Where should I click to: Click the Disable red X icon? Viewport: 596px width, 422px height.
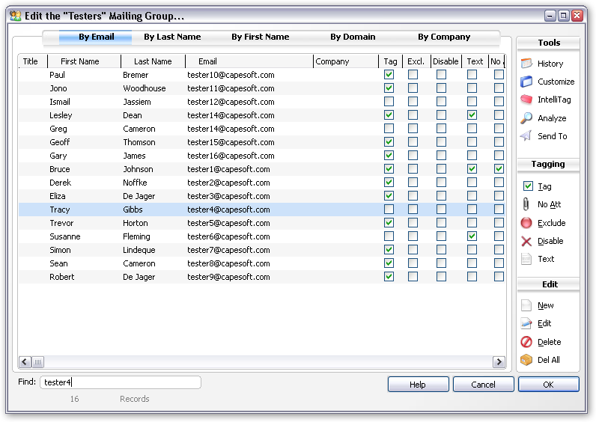pyautogui.click(x=527, y=241)
